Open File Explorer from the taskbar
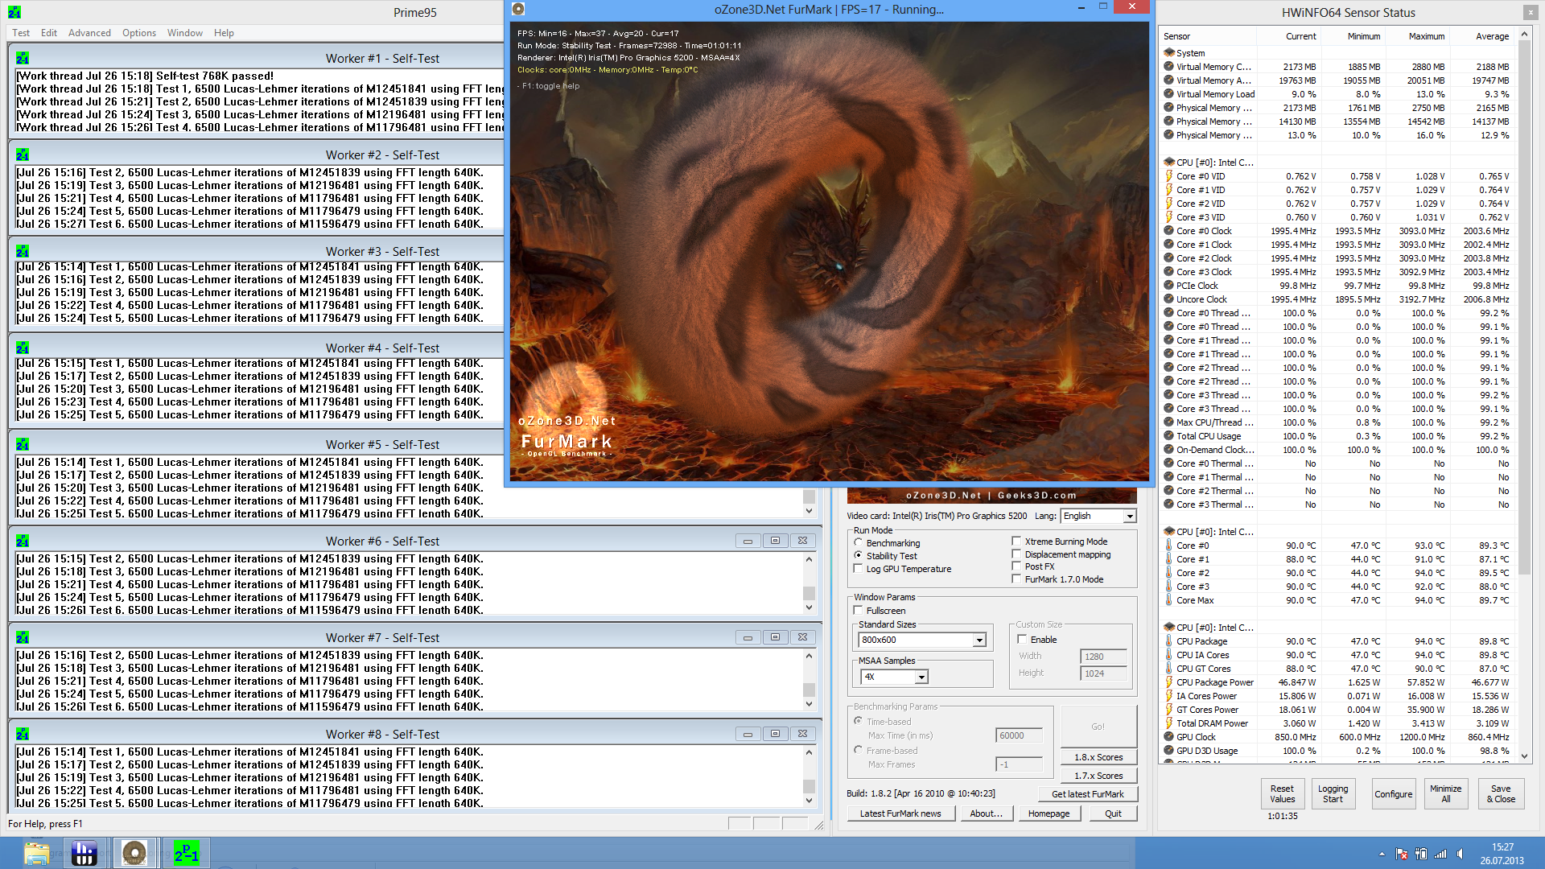Image resolution: width=1545 pixels, height=869 pixels. [x=36, y=853]
